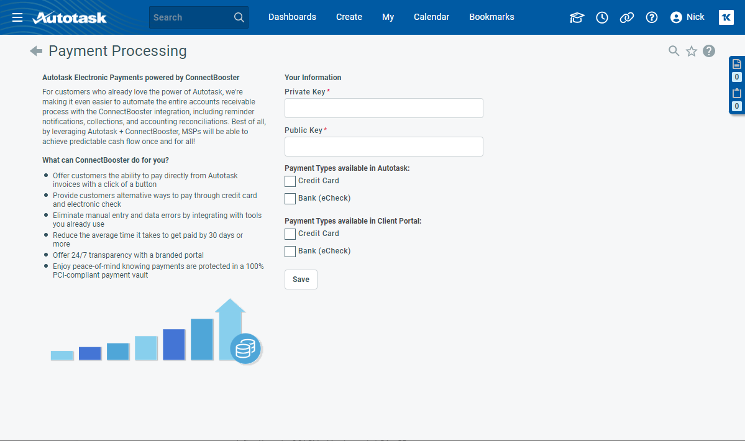Click the "Your Information" heading
Image resolution: width=745 pixels, height=441 pixels.
pyautogui.click(x=313, y=78)
